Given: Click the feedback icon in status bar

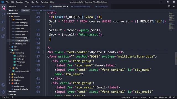Looking at the screenshot, I should tap(170, 97).
